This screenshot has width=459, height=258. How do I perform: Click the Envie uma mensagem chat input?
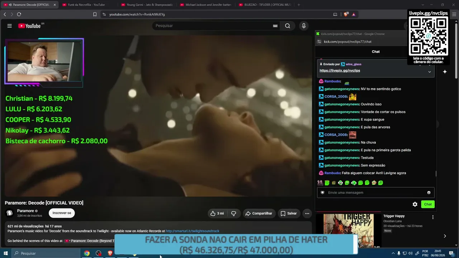tap(375, 192)
